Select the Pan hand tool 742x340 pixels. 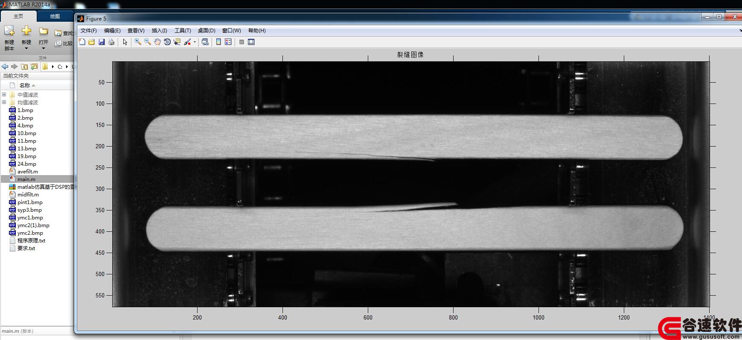click(157, 42)
